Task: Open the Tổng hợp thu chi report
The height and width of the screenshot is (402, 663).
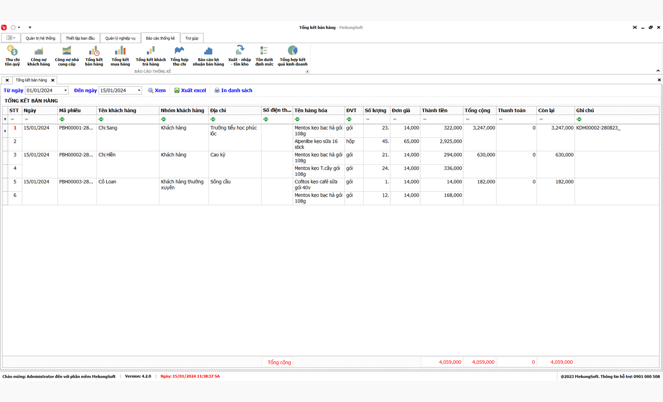Action: click(179, 56)
